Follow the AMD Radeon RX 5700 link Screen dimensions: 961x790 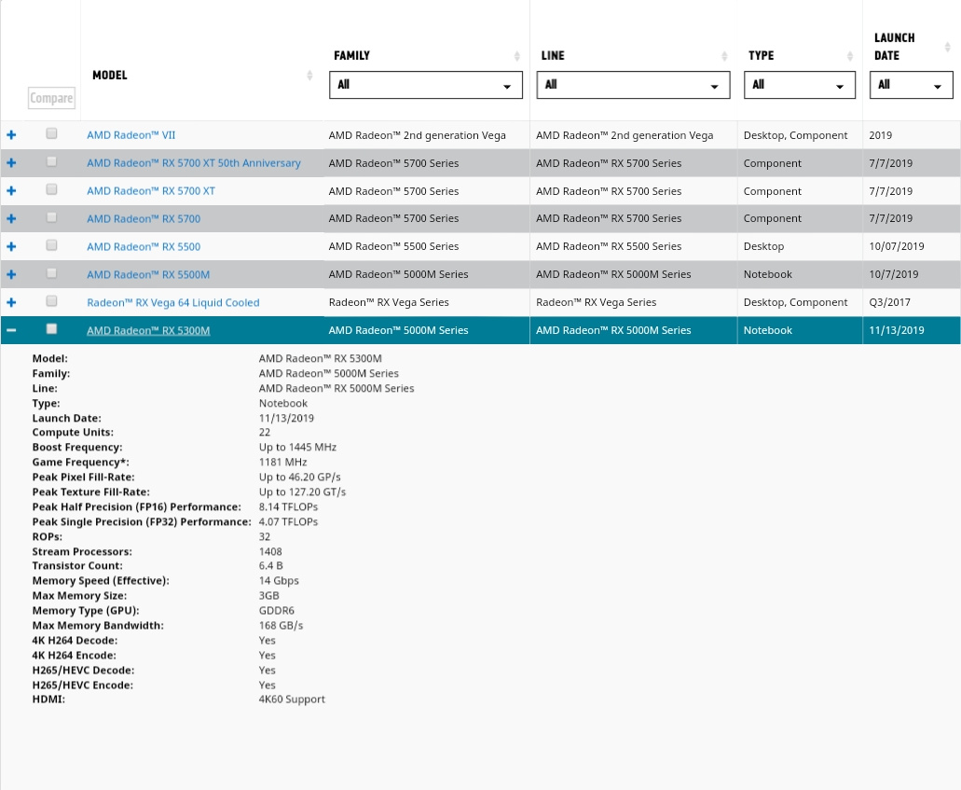point(144,219)
